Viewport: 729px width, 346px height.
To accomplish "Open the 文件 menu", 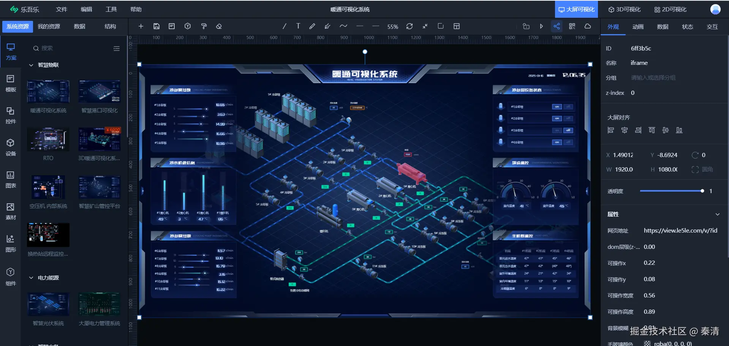I will 61,9.
